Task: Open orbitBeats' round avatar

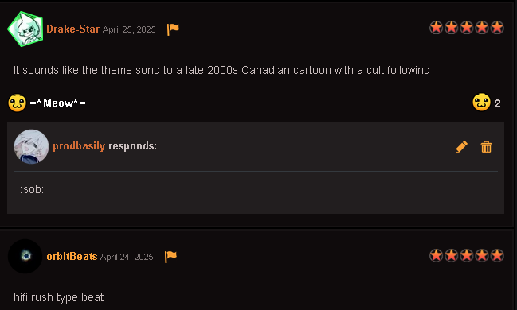Action: point(25,256)
